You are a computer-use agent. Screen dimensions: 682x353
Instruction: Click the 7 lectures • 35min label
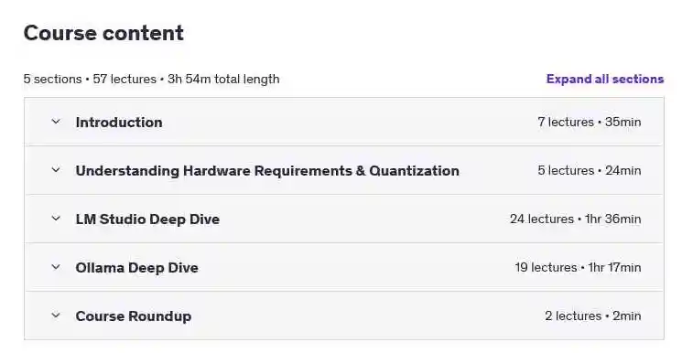point(589,122)
